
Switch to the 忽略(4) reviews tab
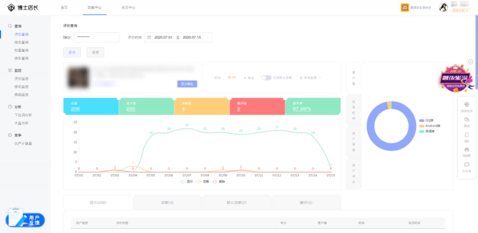[x=167, y=203]
